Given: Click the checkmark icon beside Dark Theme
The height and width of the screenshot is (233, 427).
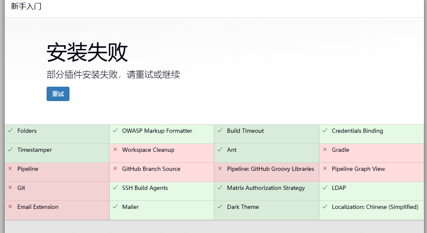Looking at the screenshot, I should tap(220, 207).
